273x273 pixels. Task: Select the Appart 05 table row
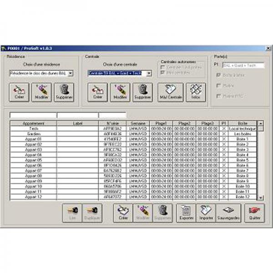click(33, 160)
